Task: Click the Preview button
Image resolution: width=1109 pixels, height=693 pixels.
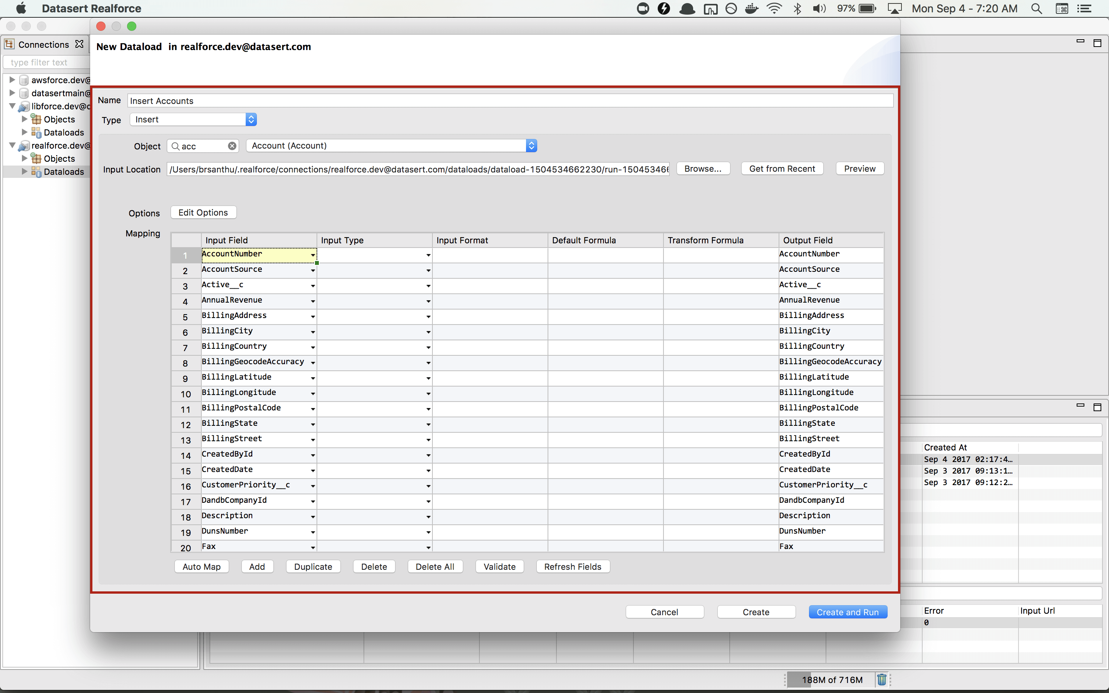Action: (x=860, y=169)
